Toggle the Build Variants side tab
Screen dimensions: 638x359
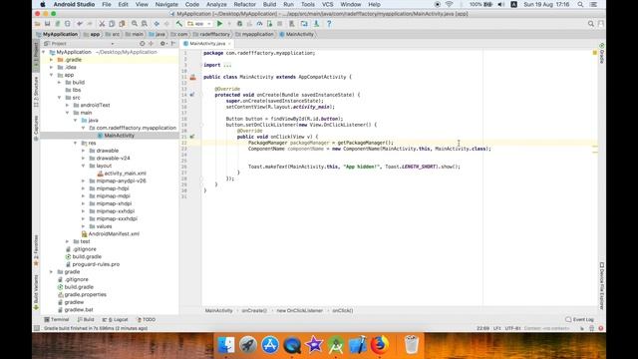tap(36, 292)
